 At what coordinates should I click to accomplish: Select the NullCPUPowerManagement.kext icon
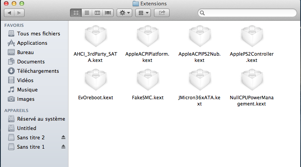pos(252,79)
